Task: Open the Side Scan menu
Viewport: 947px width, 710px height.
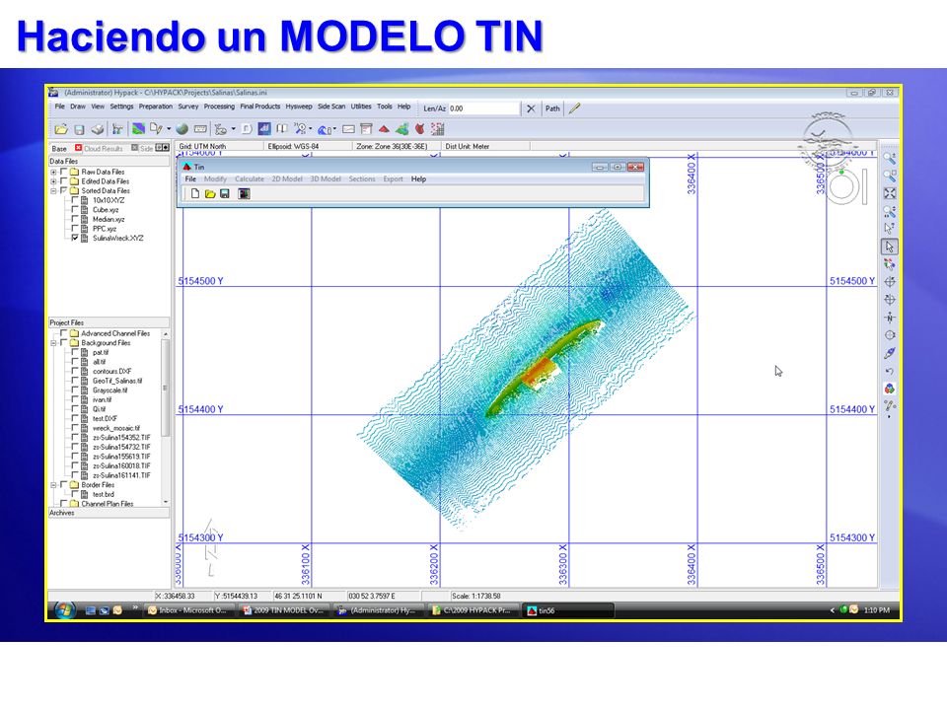Action: [331, 106]
